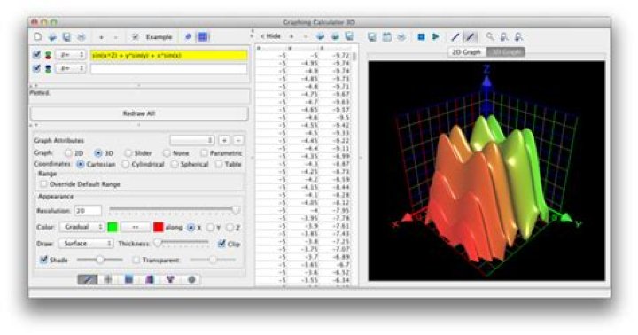
Task: Click the Transparent level slider
Action: click(213, 260)
